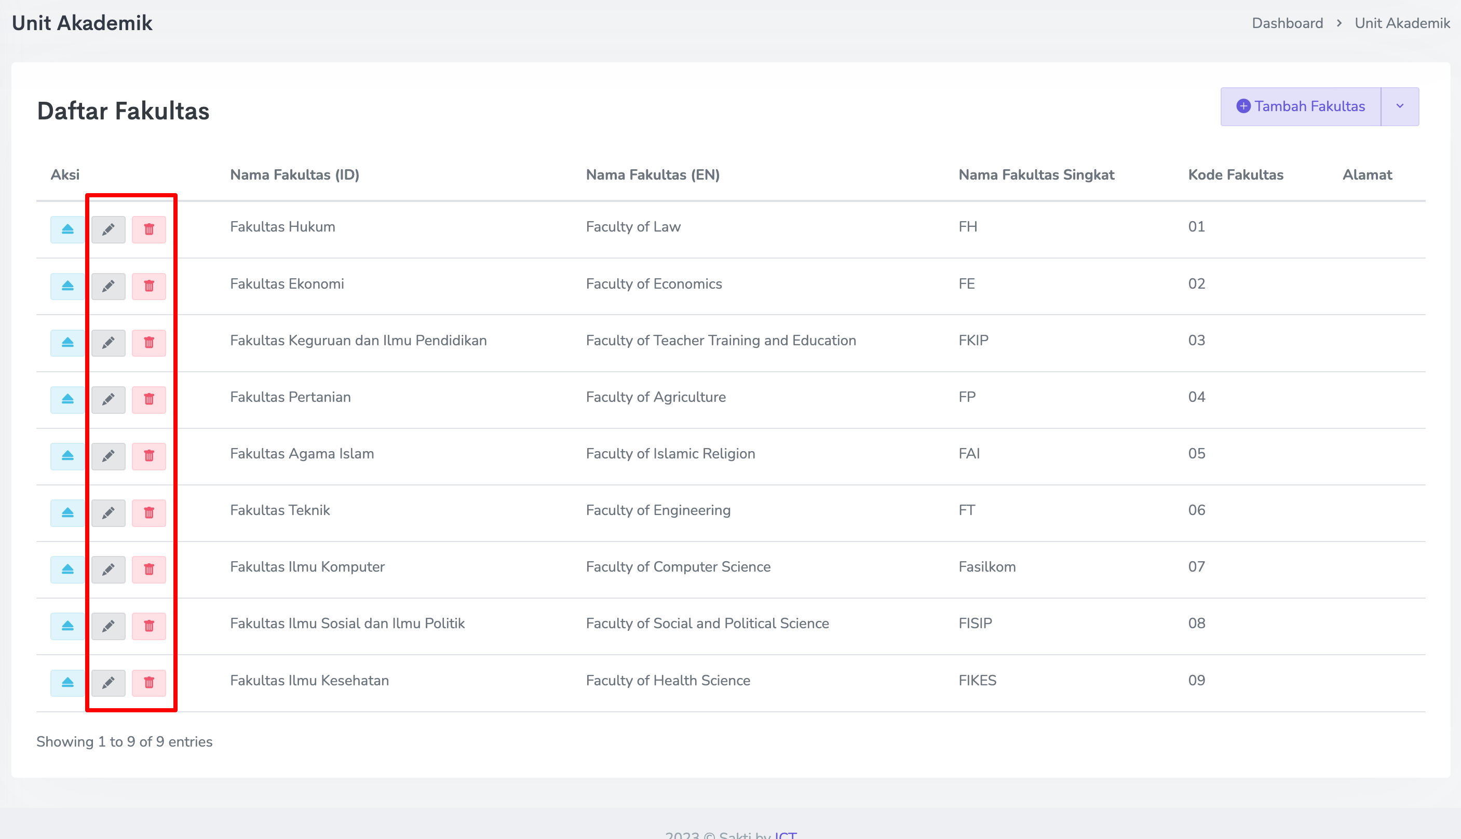Open the ICT link in the footer
Viewport: 1461px width, 839px height.
[x=785, y=834]
